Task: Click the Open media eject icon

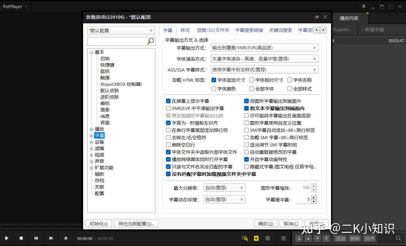Action: coord(66,238)
